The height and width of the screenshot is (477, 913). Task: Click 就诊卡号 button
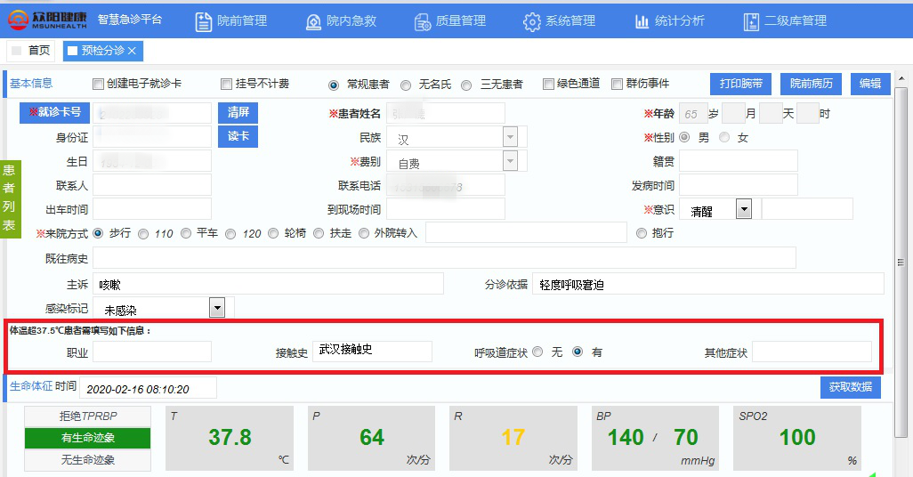coord(55,112)
